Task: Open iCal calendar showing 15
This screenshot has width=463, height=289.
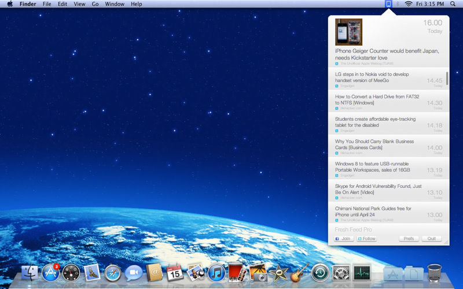Action: [175, 273]
